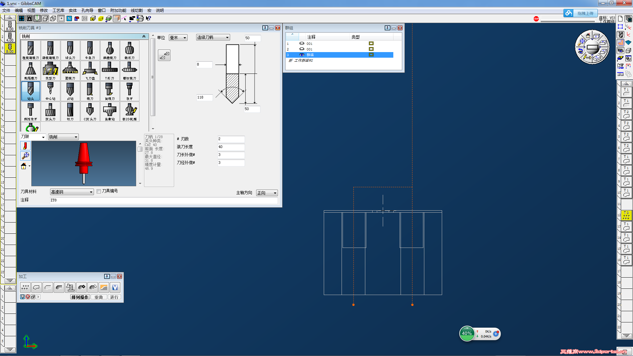Enable the 刀具编号 checkbox
The width and height of the screenshot is (633, 356).
(x=99, y=191)
